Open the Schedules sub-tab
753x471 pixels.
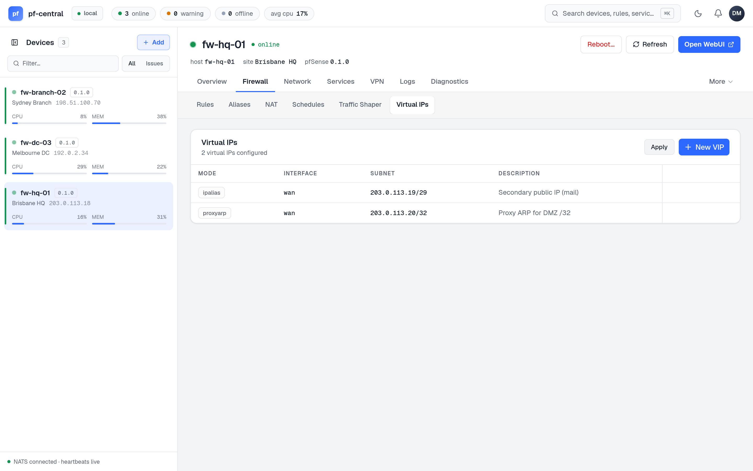point(308,105)
